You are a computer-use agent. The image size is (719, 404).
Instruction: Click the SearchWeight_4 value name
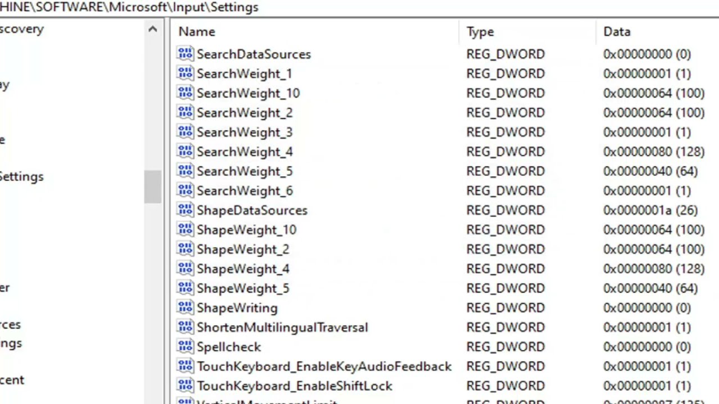pos(244,151)
